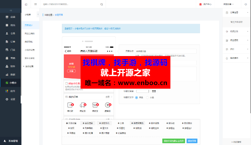
Task: Add the 图片轮播 component
Action: coord(88,133)
